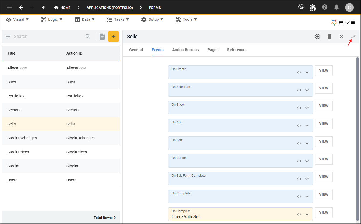Click VIEW button next to On Selection
This screenshot has height=224, width=361.
324,88
